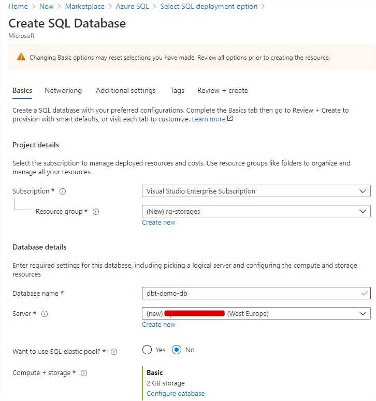Viewport: 376px width, 401px height.
Task: Click the Home breadcrumb link
Action: coord(18,6)
